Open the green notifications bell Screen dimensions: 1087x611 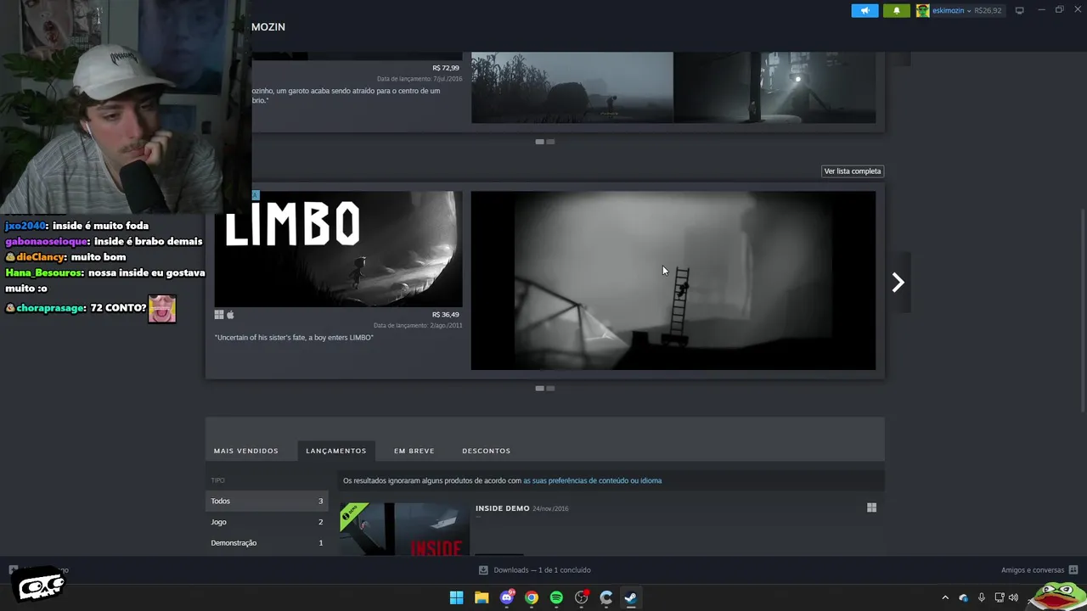coord(896,11)
